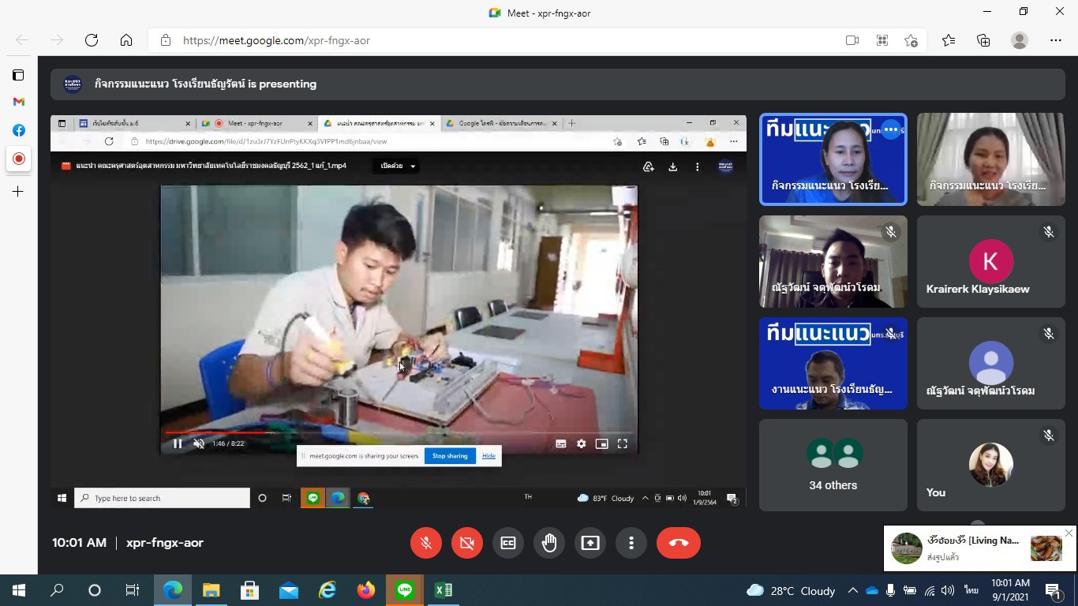
Task: Click the Meet address bar URL
Action: pos(276,40)
